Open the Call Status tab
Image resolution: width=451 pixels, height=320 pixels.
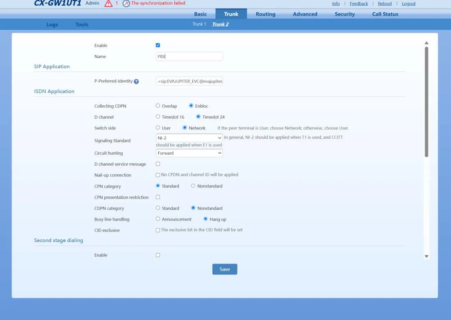385,14
